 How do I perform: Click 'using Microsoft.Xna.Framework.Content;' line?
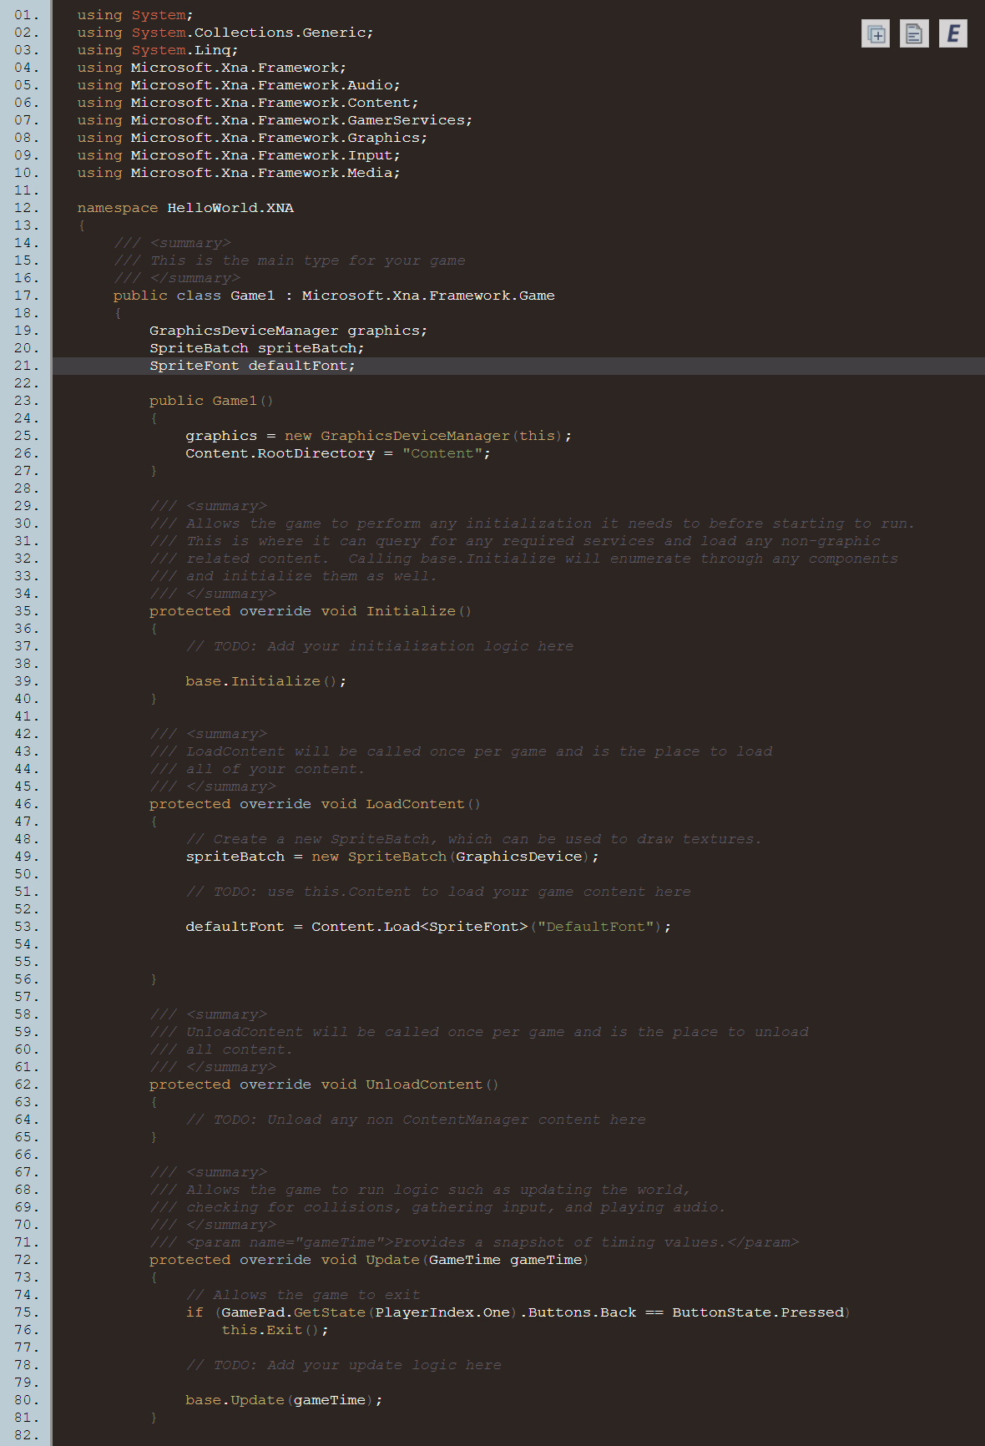pos(248,103)
